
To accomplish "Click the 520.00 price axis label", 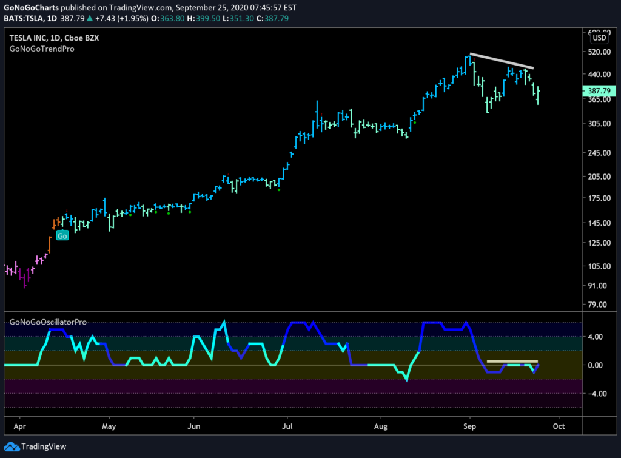I will [x=599, y=52].
